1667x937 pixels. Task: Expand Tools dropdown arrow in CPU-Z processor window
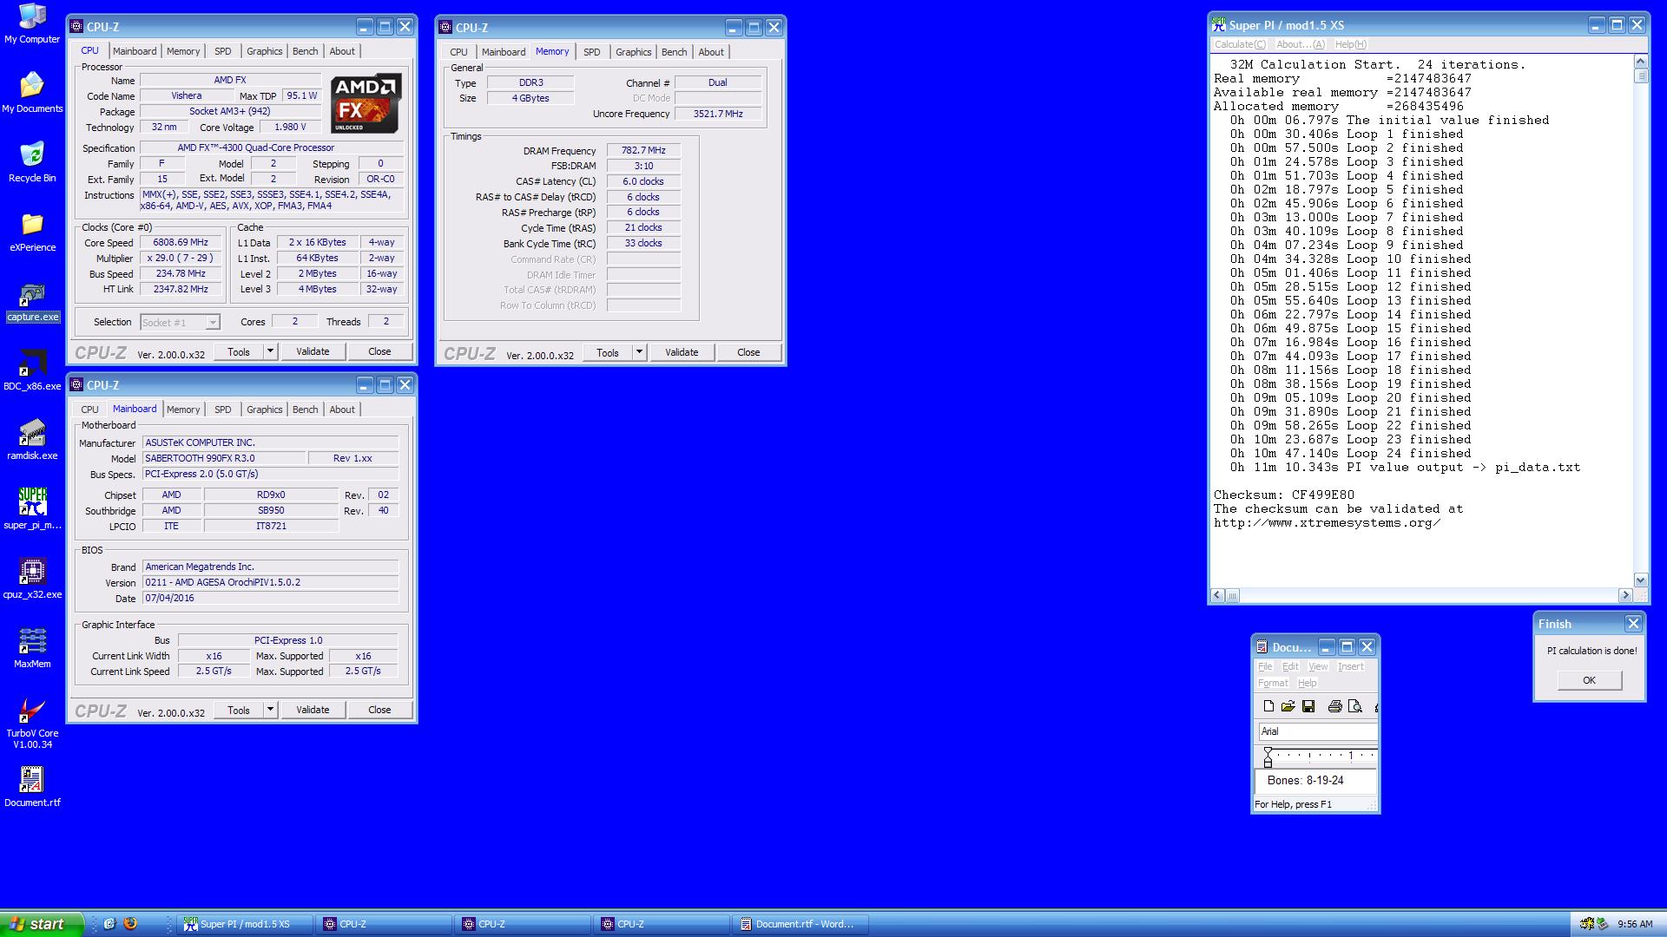click(270, 351)
